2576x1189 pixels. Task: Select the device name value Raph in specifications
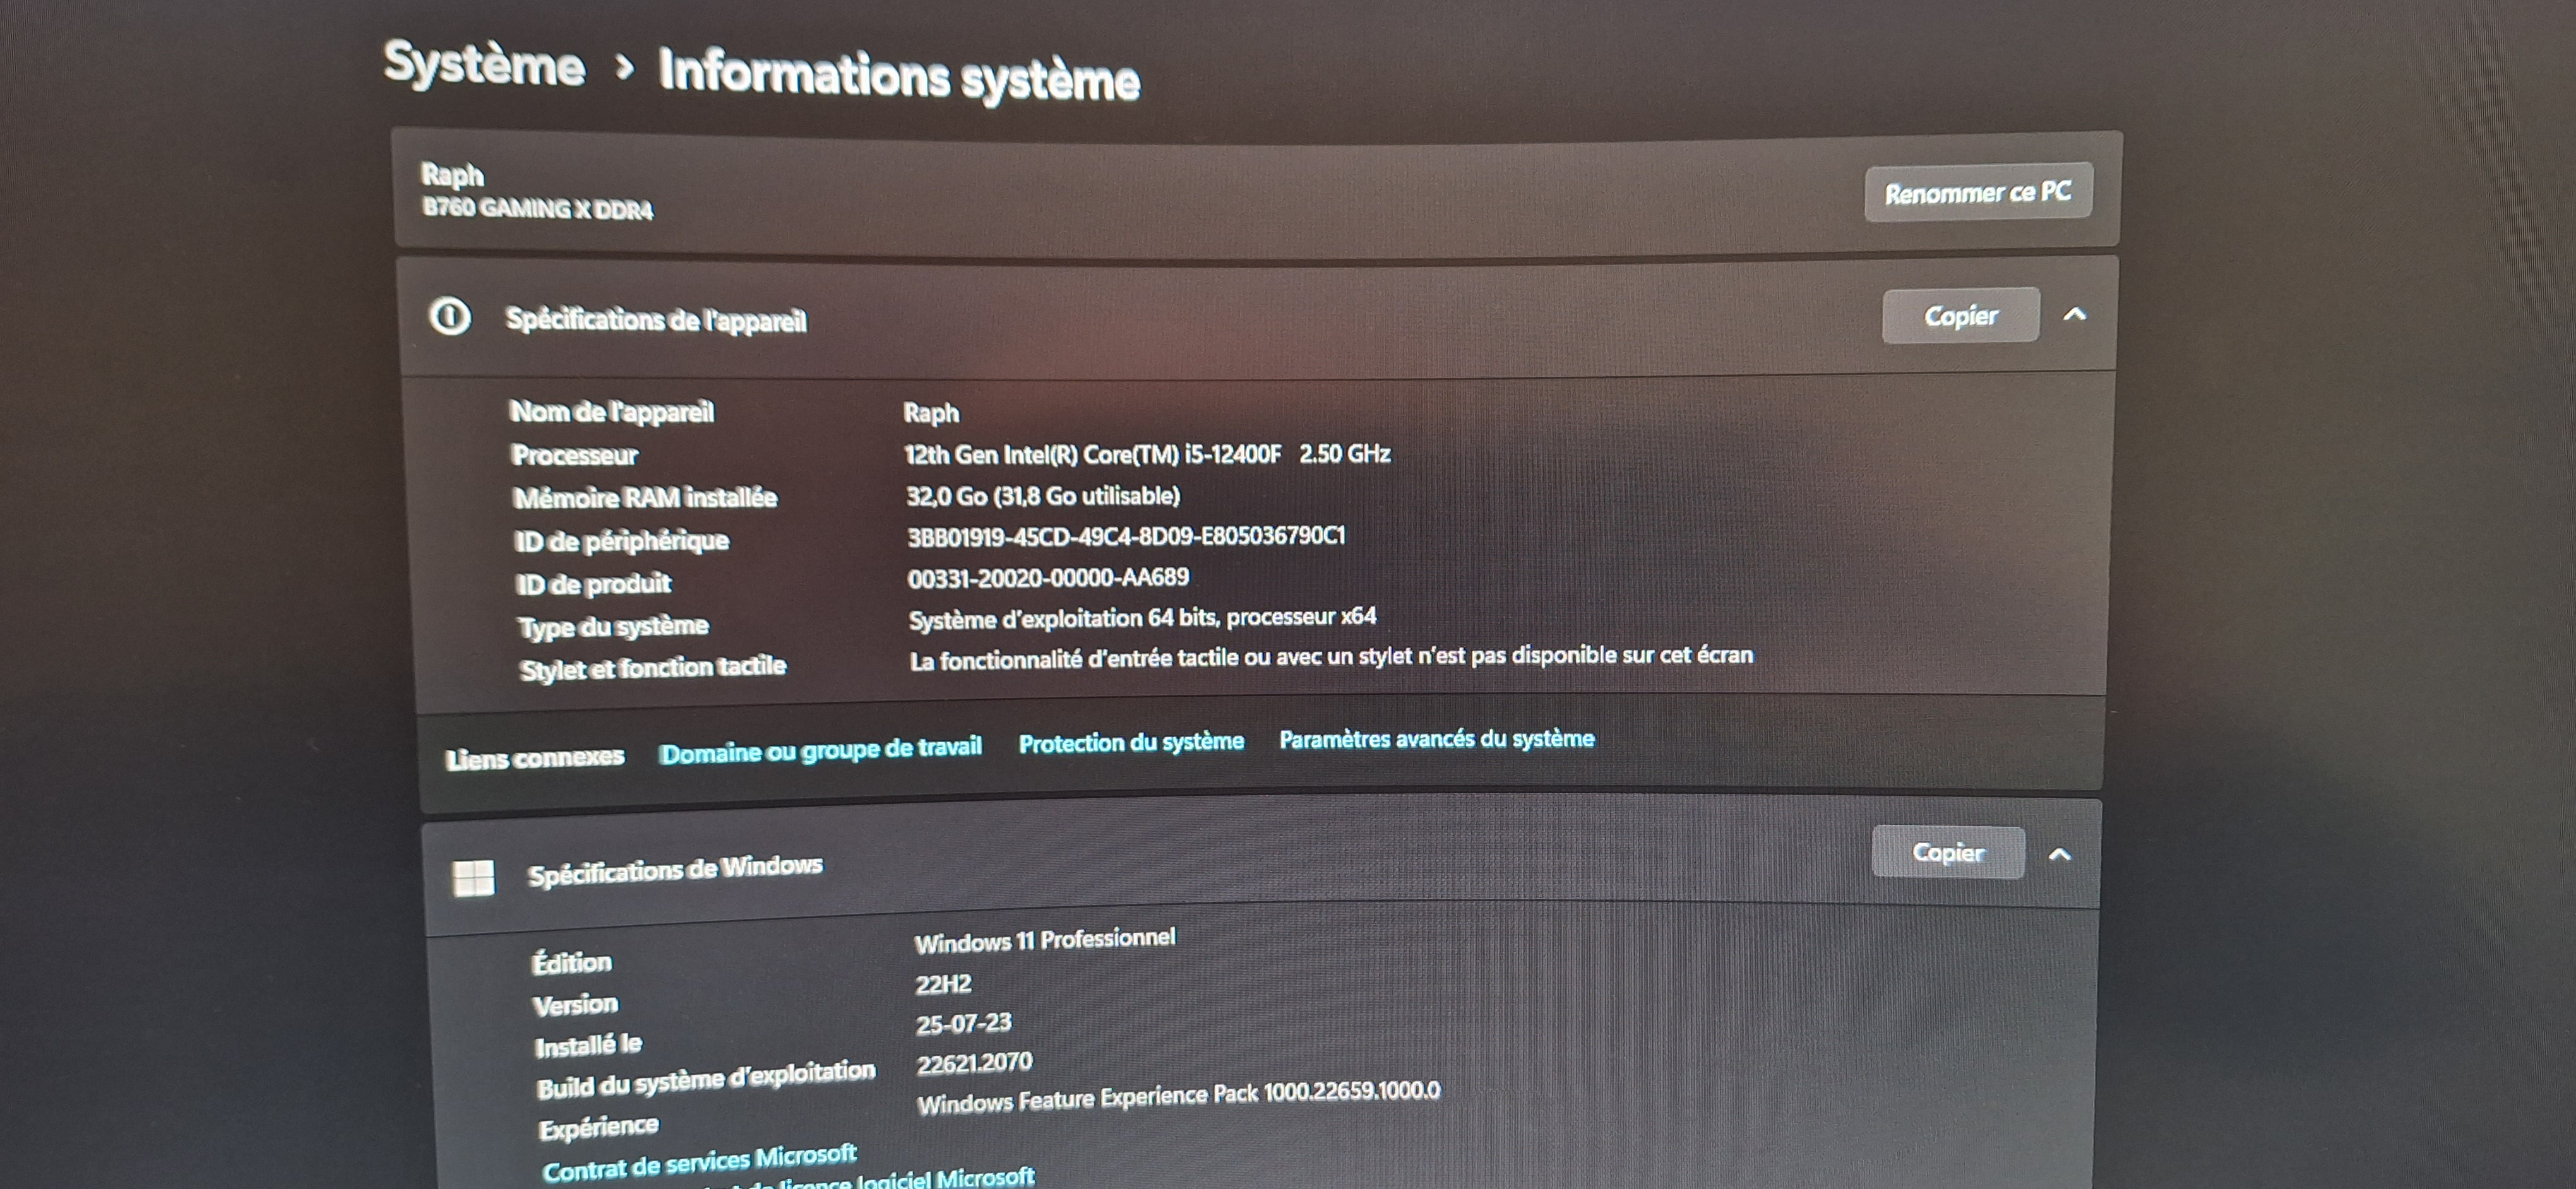pyautogui.click(x=931, y=413)
